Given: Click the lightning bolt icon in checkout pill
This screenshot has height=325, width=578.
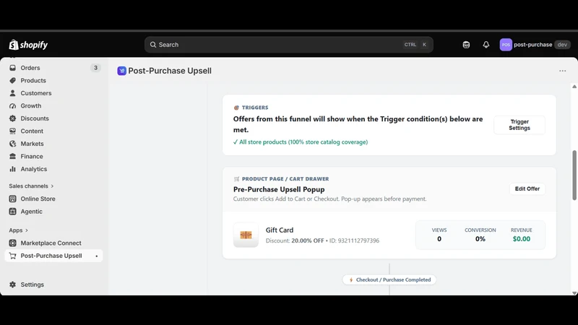Looking at the screenshot, I should (351, 280).
